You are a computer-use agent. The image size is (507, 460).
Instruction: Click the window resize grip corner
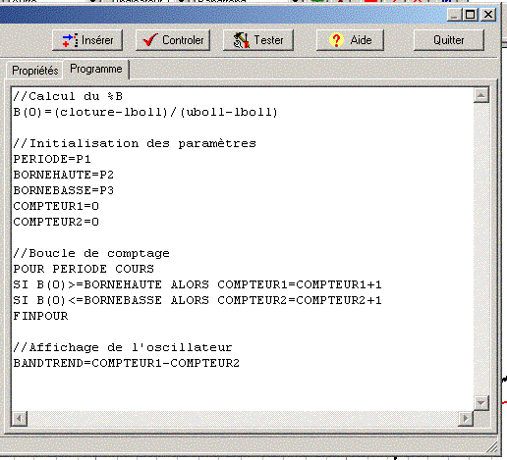(491, 446)
